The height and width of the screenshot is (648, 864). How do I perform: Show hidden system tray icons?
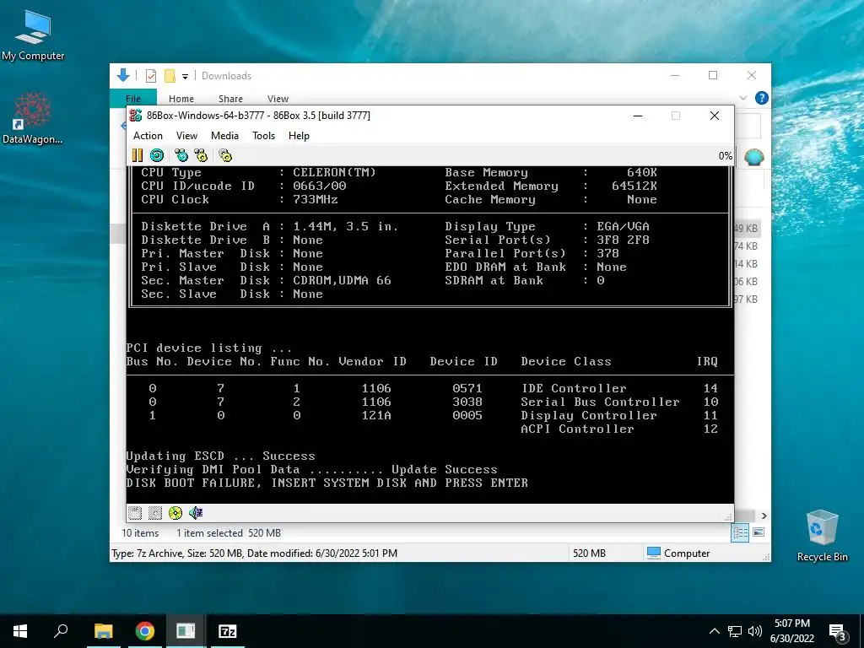[714, 631]
